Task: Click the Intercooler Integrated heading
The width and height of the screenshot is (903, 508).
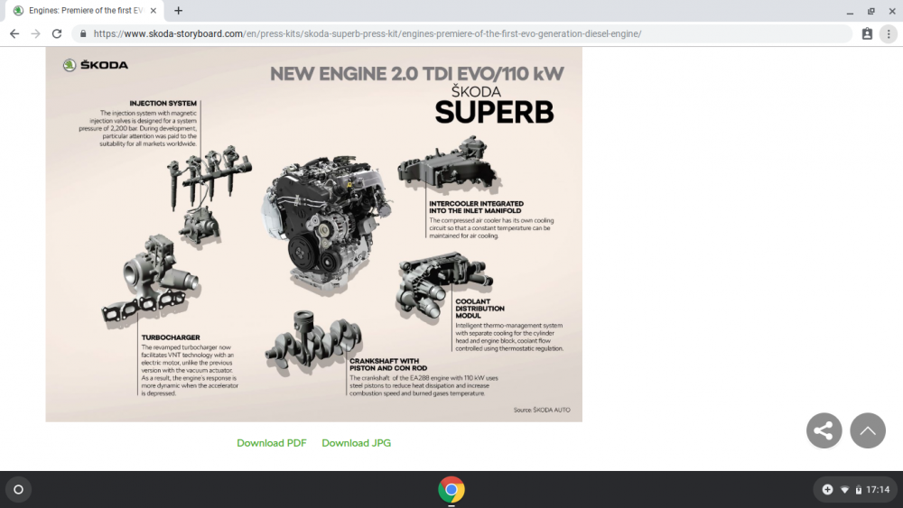Action: click(x=476, y=208)
